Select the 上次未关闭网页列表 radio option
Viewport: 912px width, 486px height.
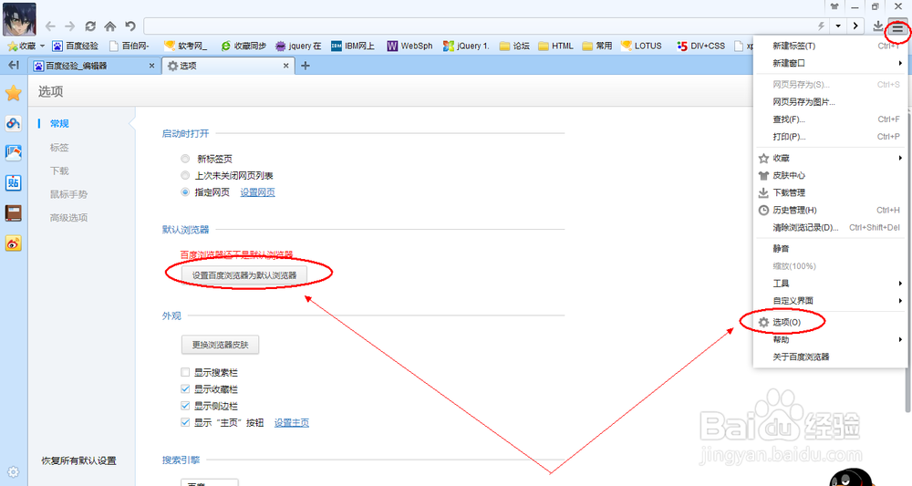coord(185,176)
